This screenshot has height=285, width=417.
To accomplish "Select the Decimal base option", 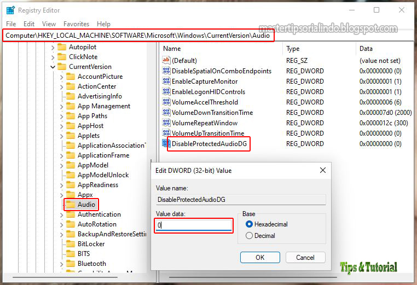I will tap(249, 236).
